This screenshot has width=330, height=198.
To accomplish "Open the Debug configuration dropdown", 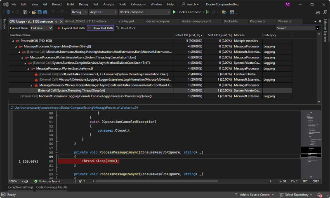I will pos(79,12).
